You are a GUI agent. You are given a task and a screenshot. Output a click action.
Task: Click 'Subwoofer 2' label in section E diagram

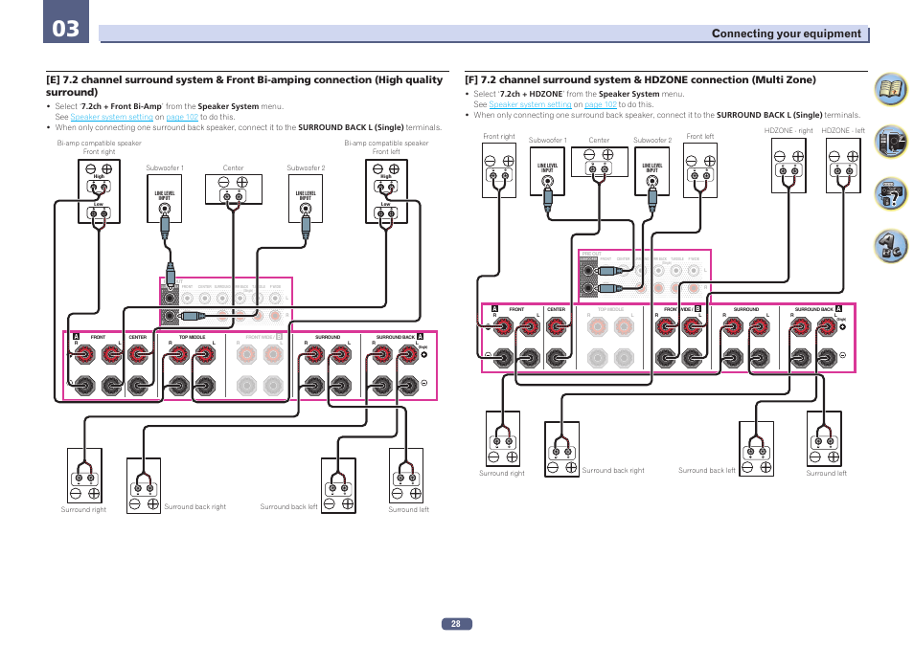tap(306, 167)
